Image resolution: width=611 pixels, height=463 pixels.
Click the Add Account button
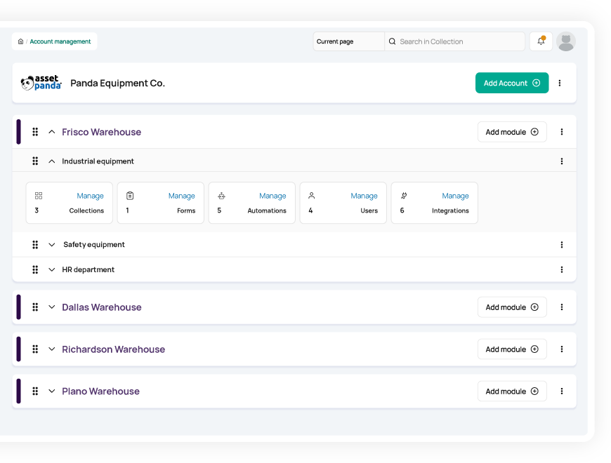pyautogui.click(x=512, y=83)
